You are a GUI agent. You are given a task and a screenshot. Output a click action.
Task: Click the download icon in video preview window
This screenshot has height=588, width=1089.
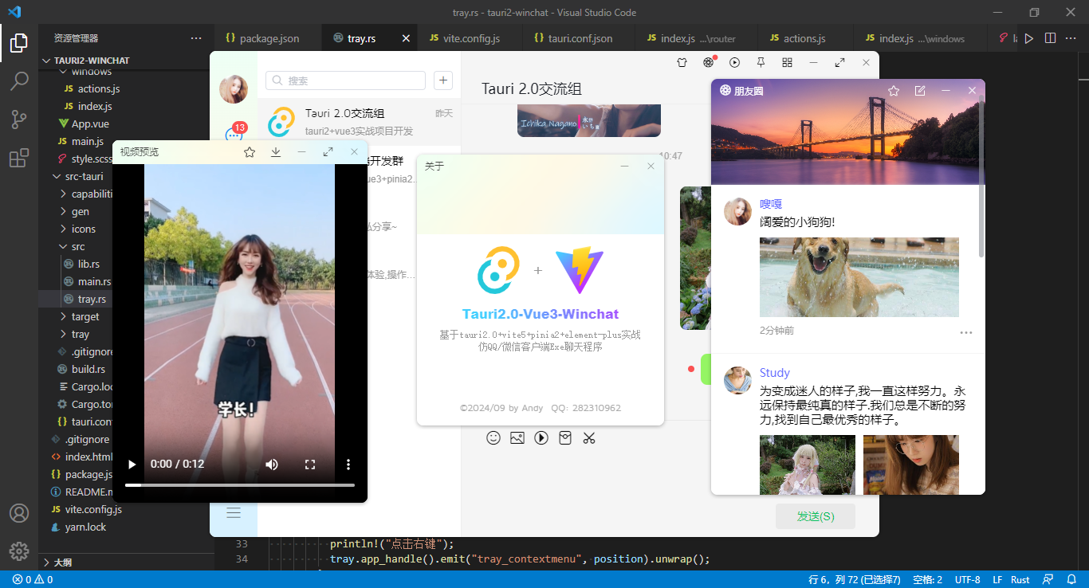click(276, 152)
